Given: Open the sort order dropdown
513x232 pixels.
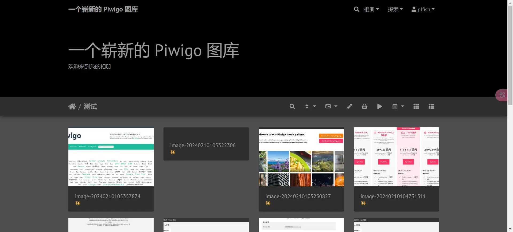Looking at the screenshot, I should click(x=310, y=107).
